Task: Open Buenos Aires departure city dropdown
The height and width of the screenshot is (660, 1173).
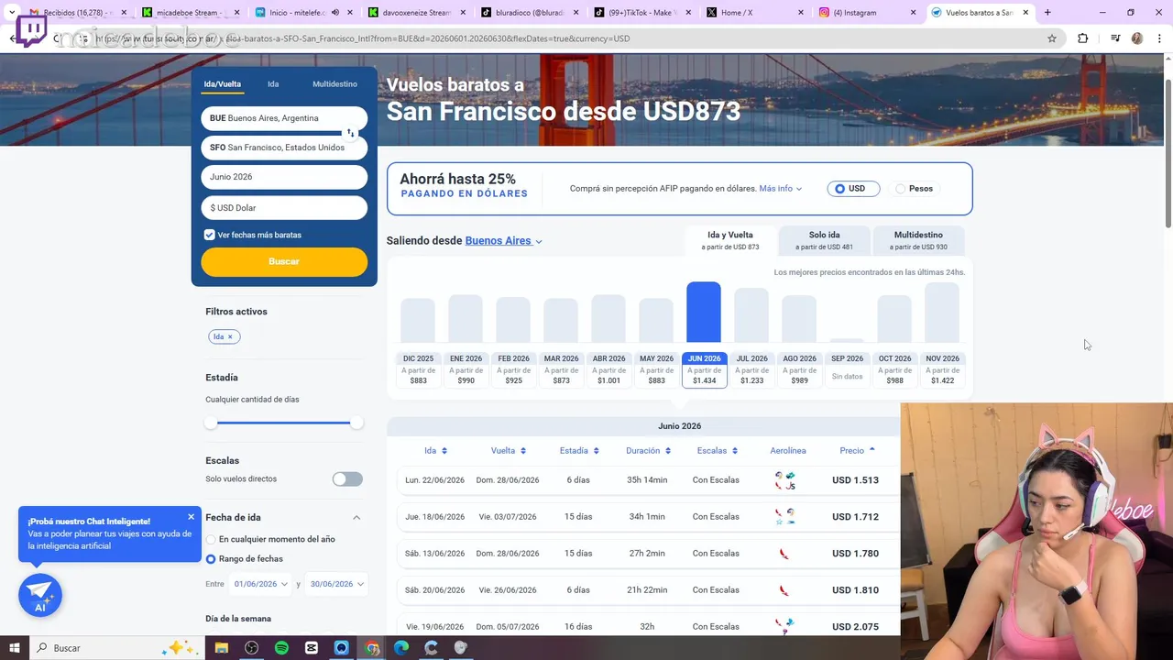Action: [x=503, y=241]
